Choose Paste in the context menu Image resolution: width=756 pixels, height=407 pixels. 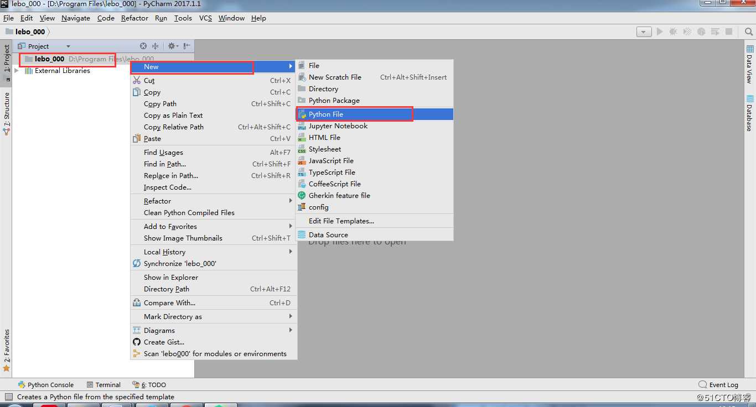[213, 138]
